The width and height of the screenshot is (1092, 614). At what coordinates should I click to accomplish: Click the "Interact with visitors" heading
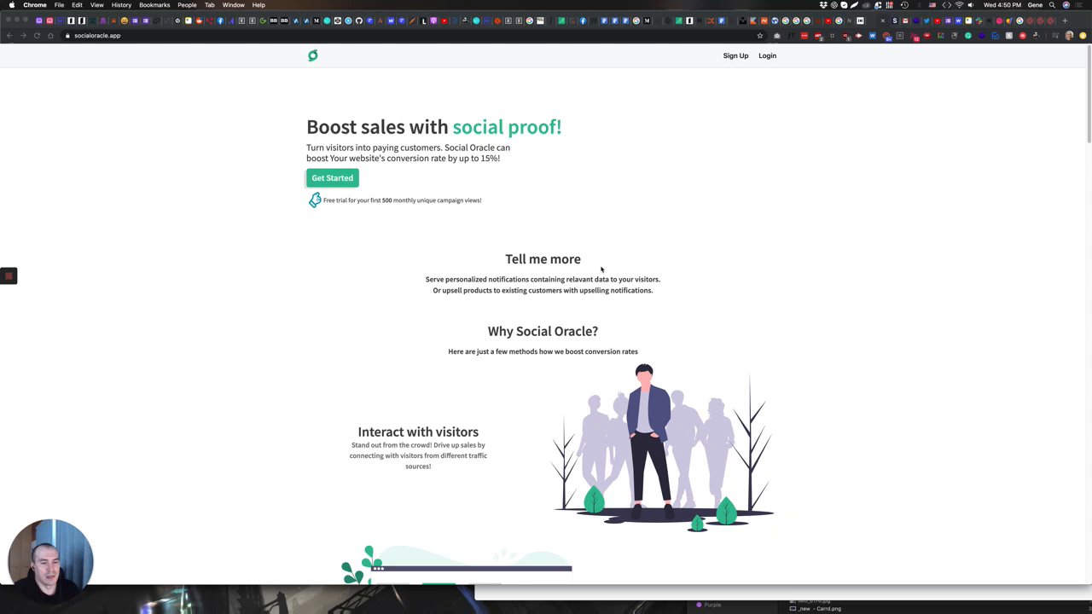[x=418, y=432]
